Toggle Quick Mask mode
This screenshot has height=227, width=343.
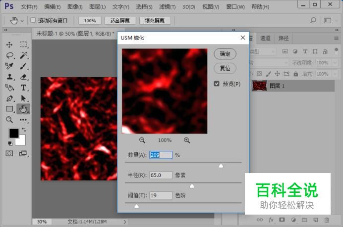9,153
